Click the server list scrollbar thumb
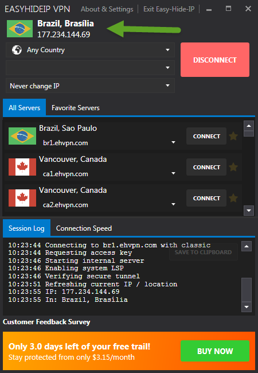 [x=249, y=134]
